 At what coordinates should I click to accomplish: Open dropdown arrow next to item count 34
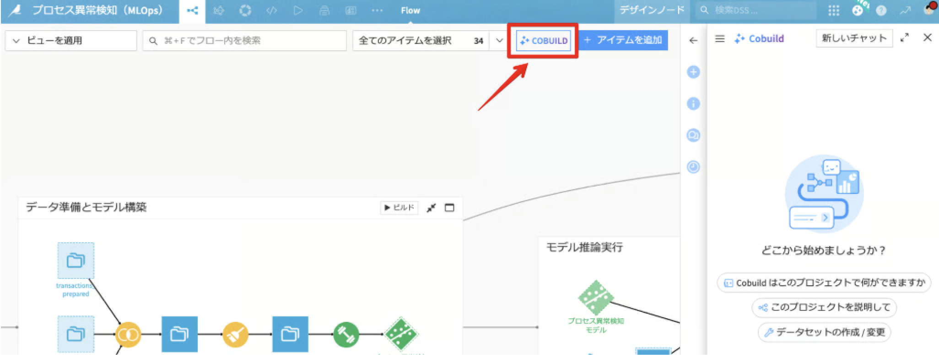(x=499, y=41)
